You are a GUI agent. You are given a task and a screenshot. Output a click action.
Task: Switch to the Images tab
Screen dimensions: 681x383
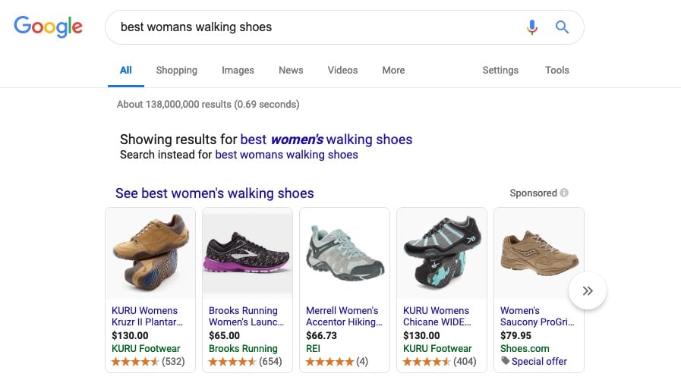coord(238,71)
